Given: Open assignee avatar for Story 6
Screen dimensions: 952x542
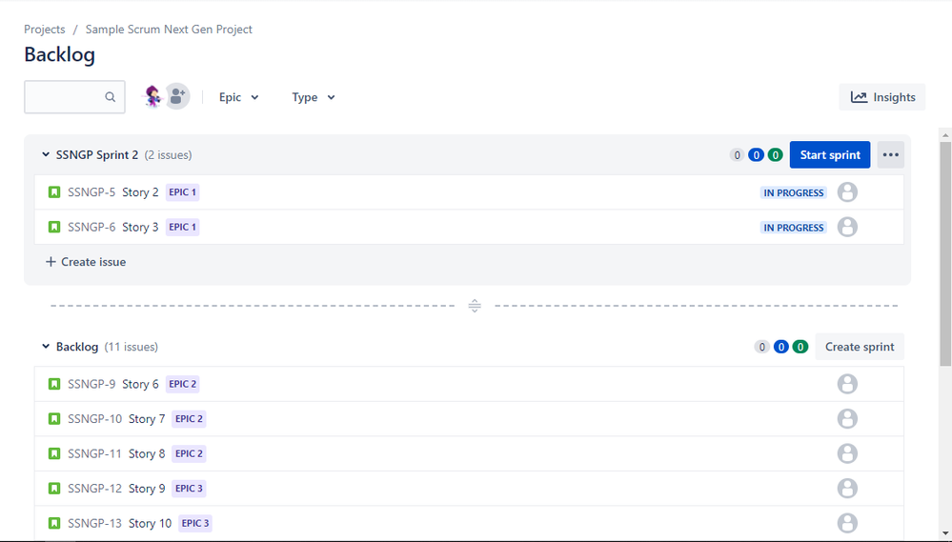Looking at the screenshot, I should tap(847, 384).
